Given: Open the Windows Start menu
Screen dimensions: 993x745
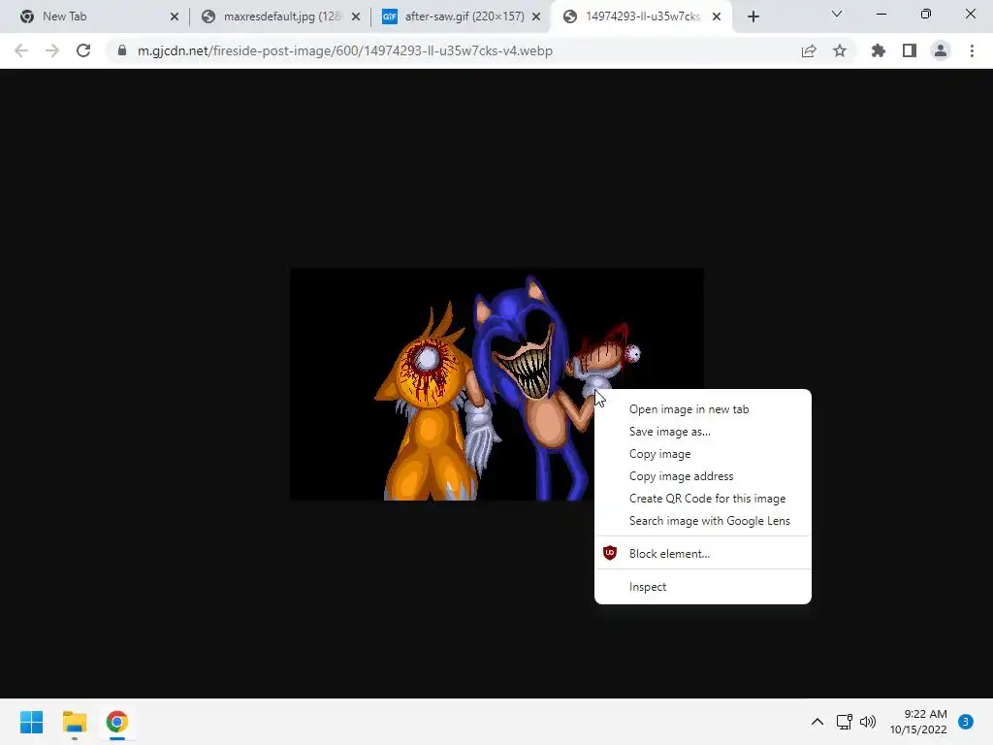Looking at the screenshot, I should coord(32,722).
